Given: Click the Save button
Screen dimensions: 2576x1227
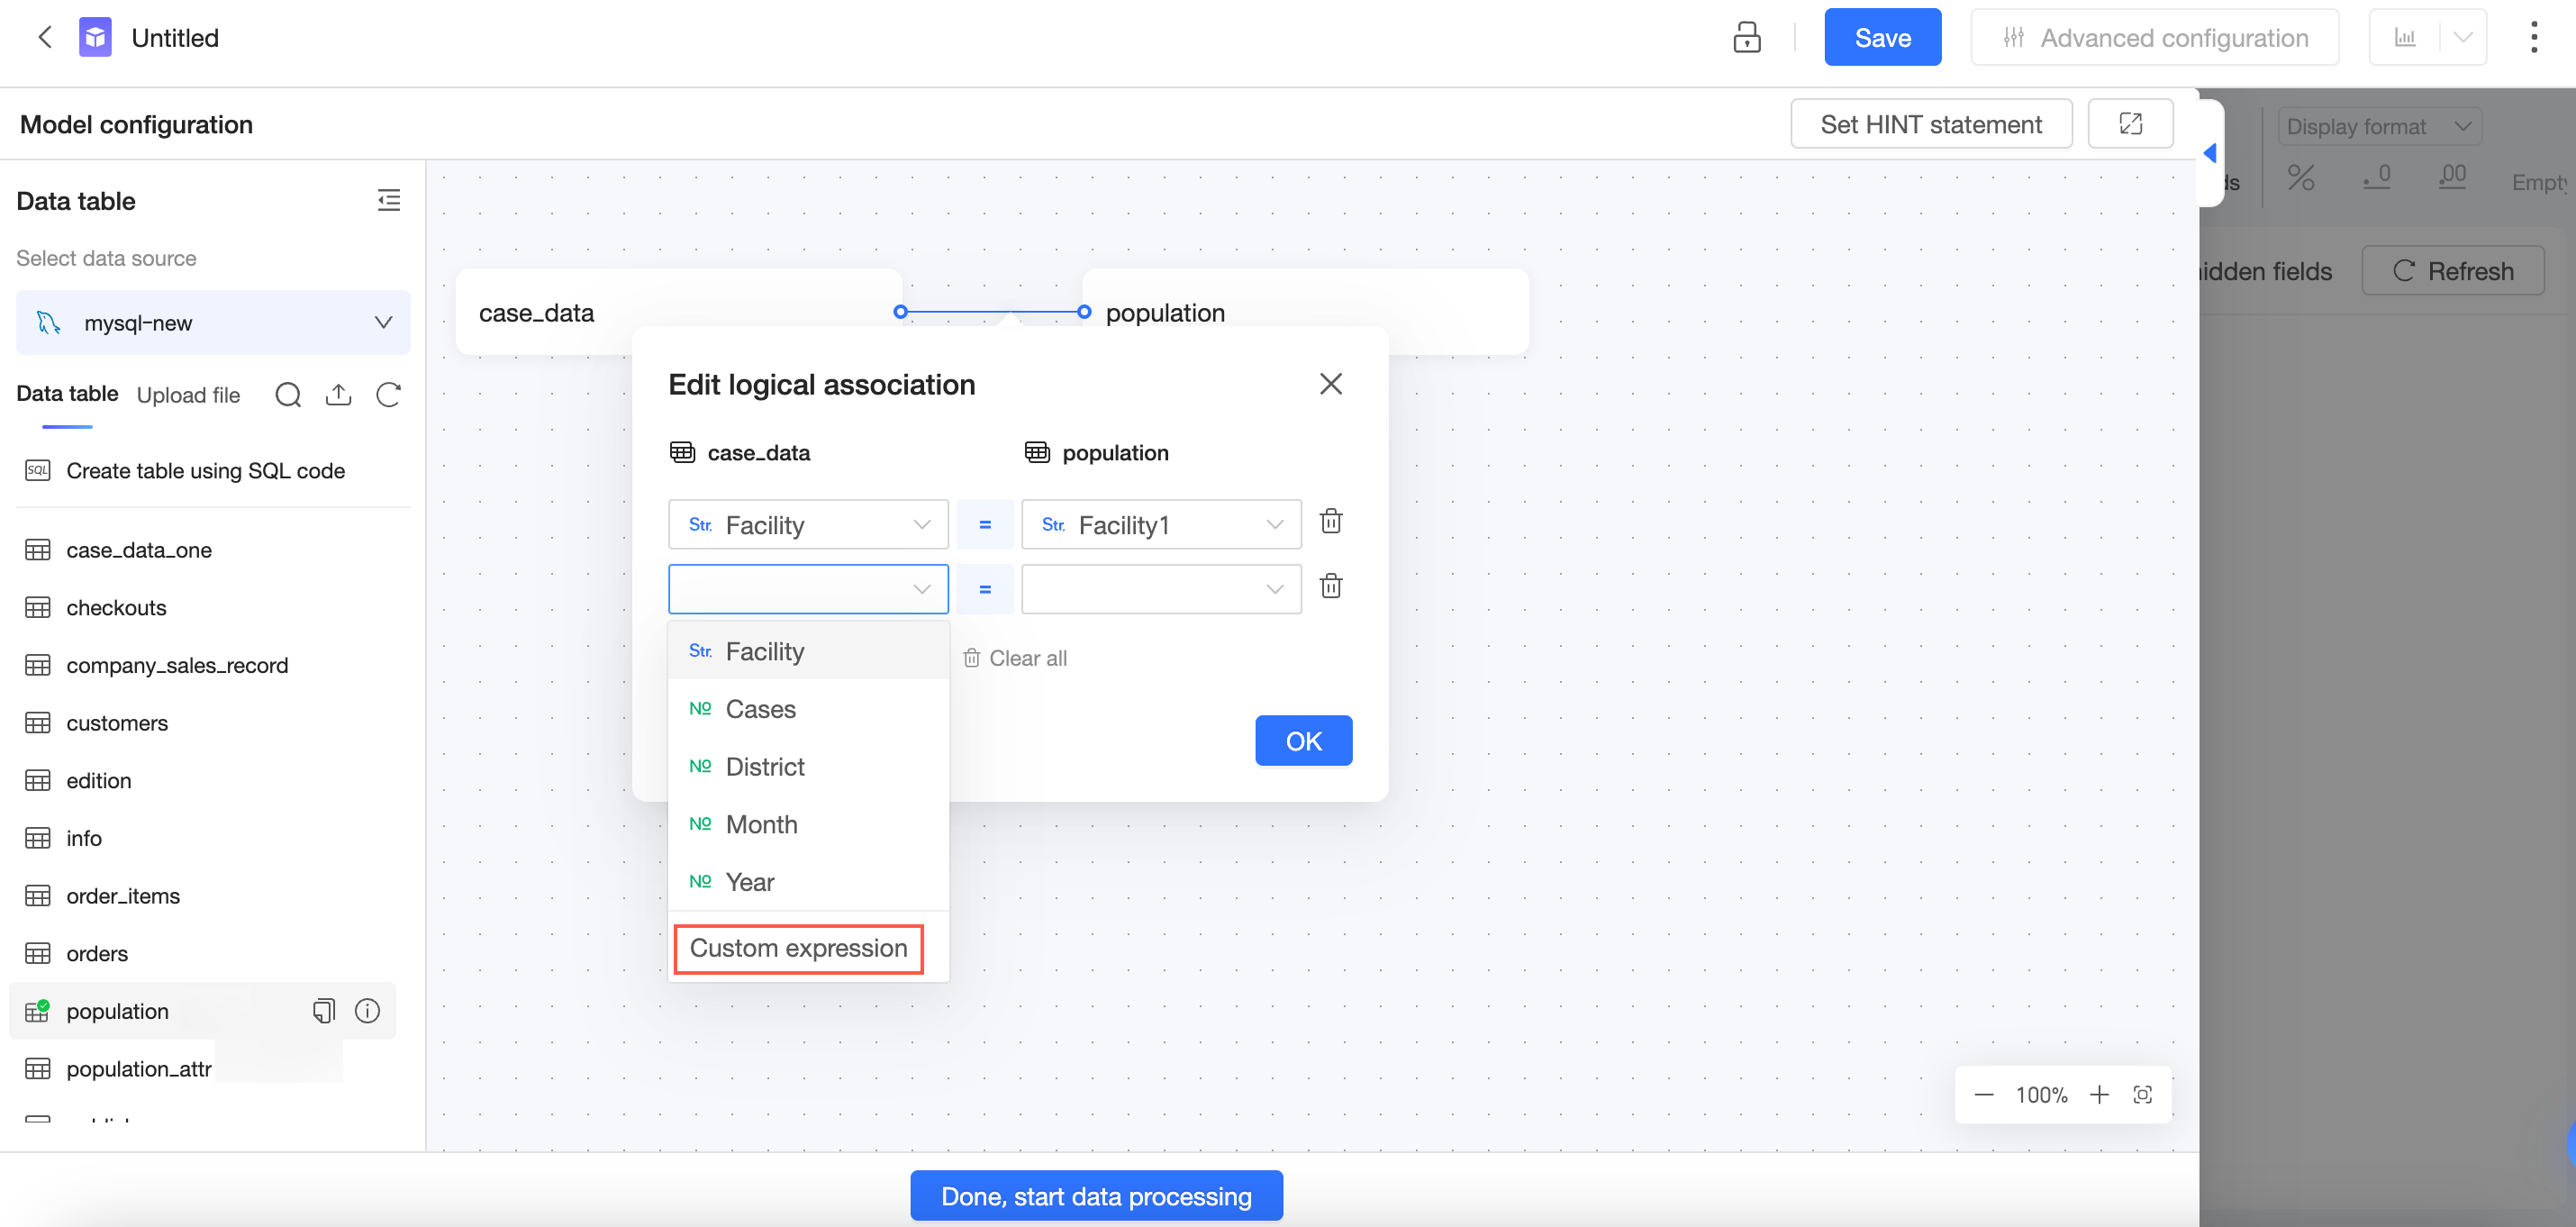Looking at the screenshot, I should (x=1882, y=38).
